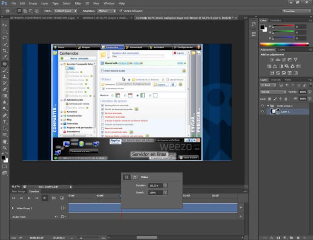Viewport: 313px width, 240px height.
Task: Click the audio note icon in popup
Action: (x=134, y=177)
